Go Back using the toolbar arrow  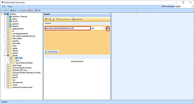[13, 10]
